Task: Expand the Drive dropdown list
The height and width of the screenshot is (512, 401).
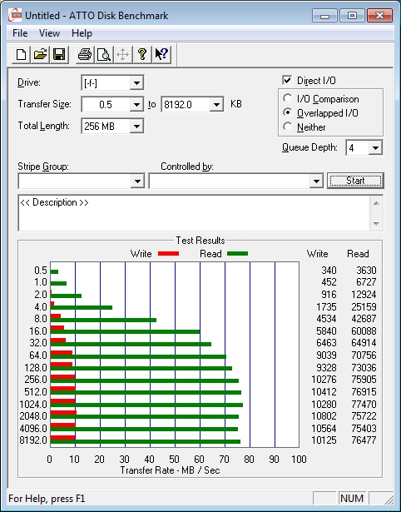Action: coord(136,83)
